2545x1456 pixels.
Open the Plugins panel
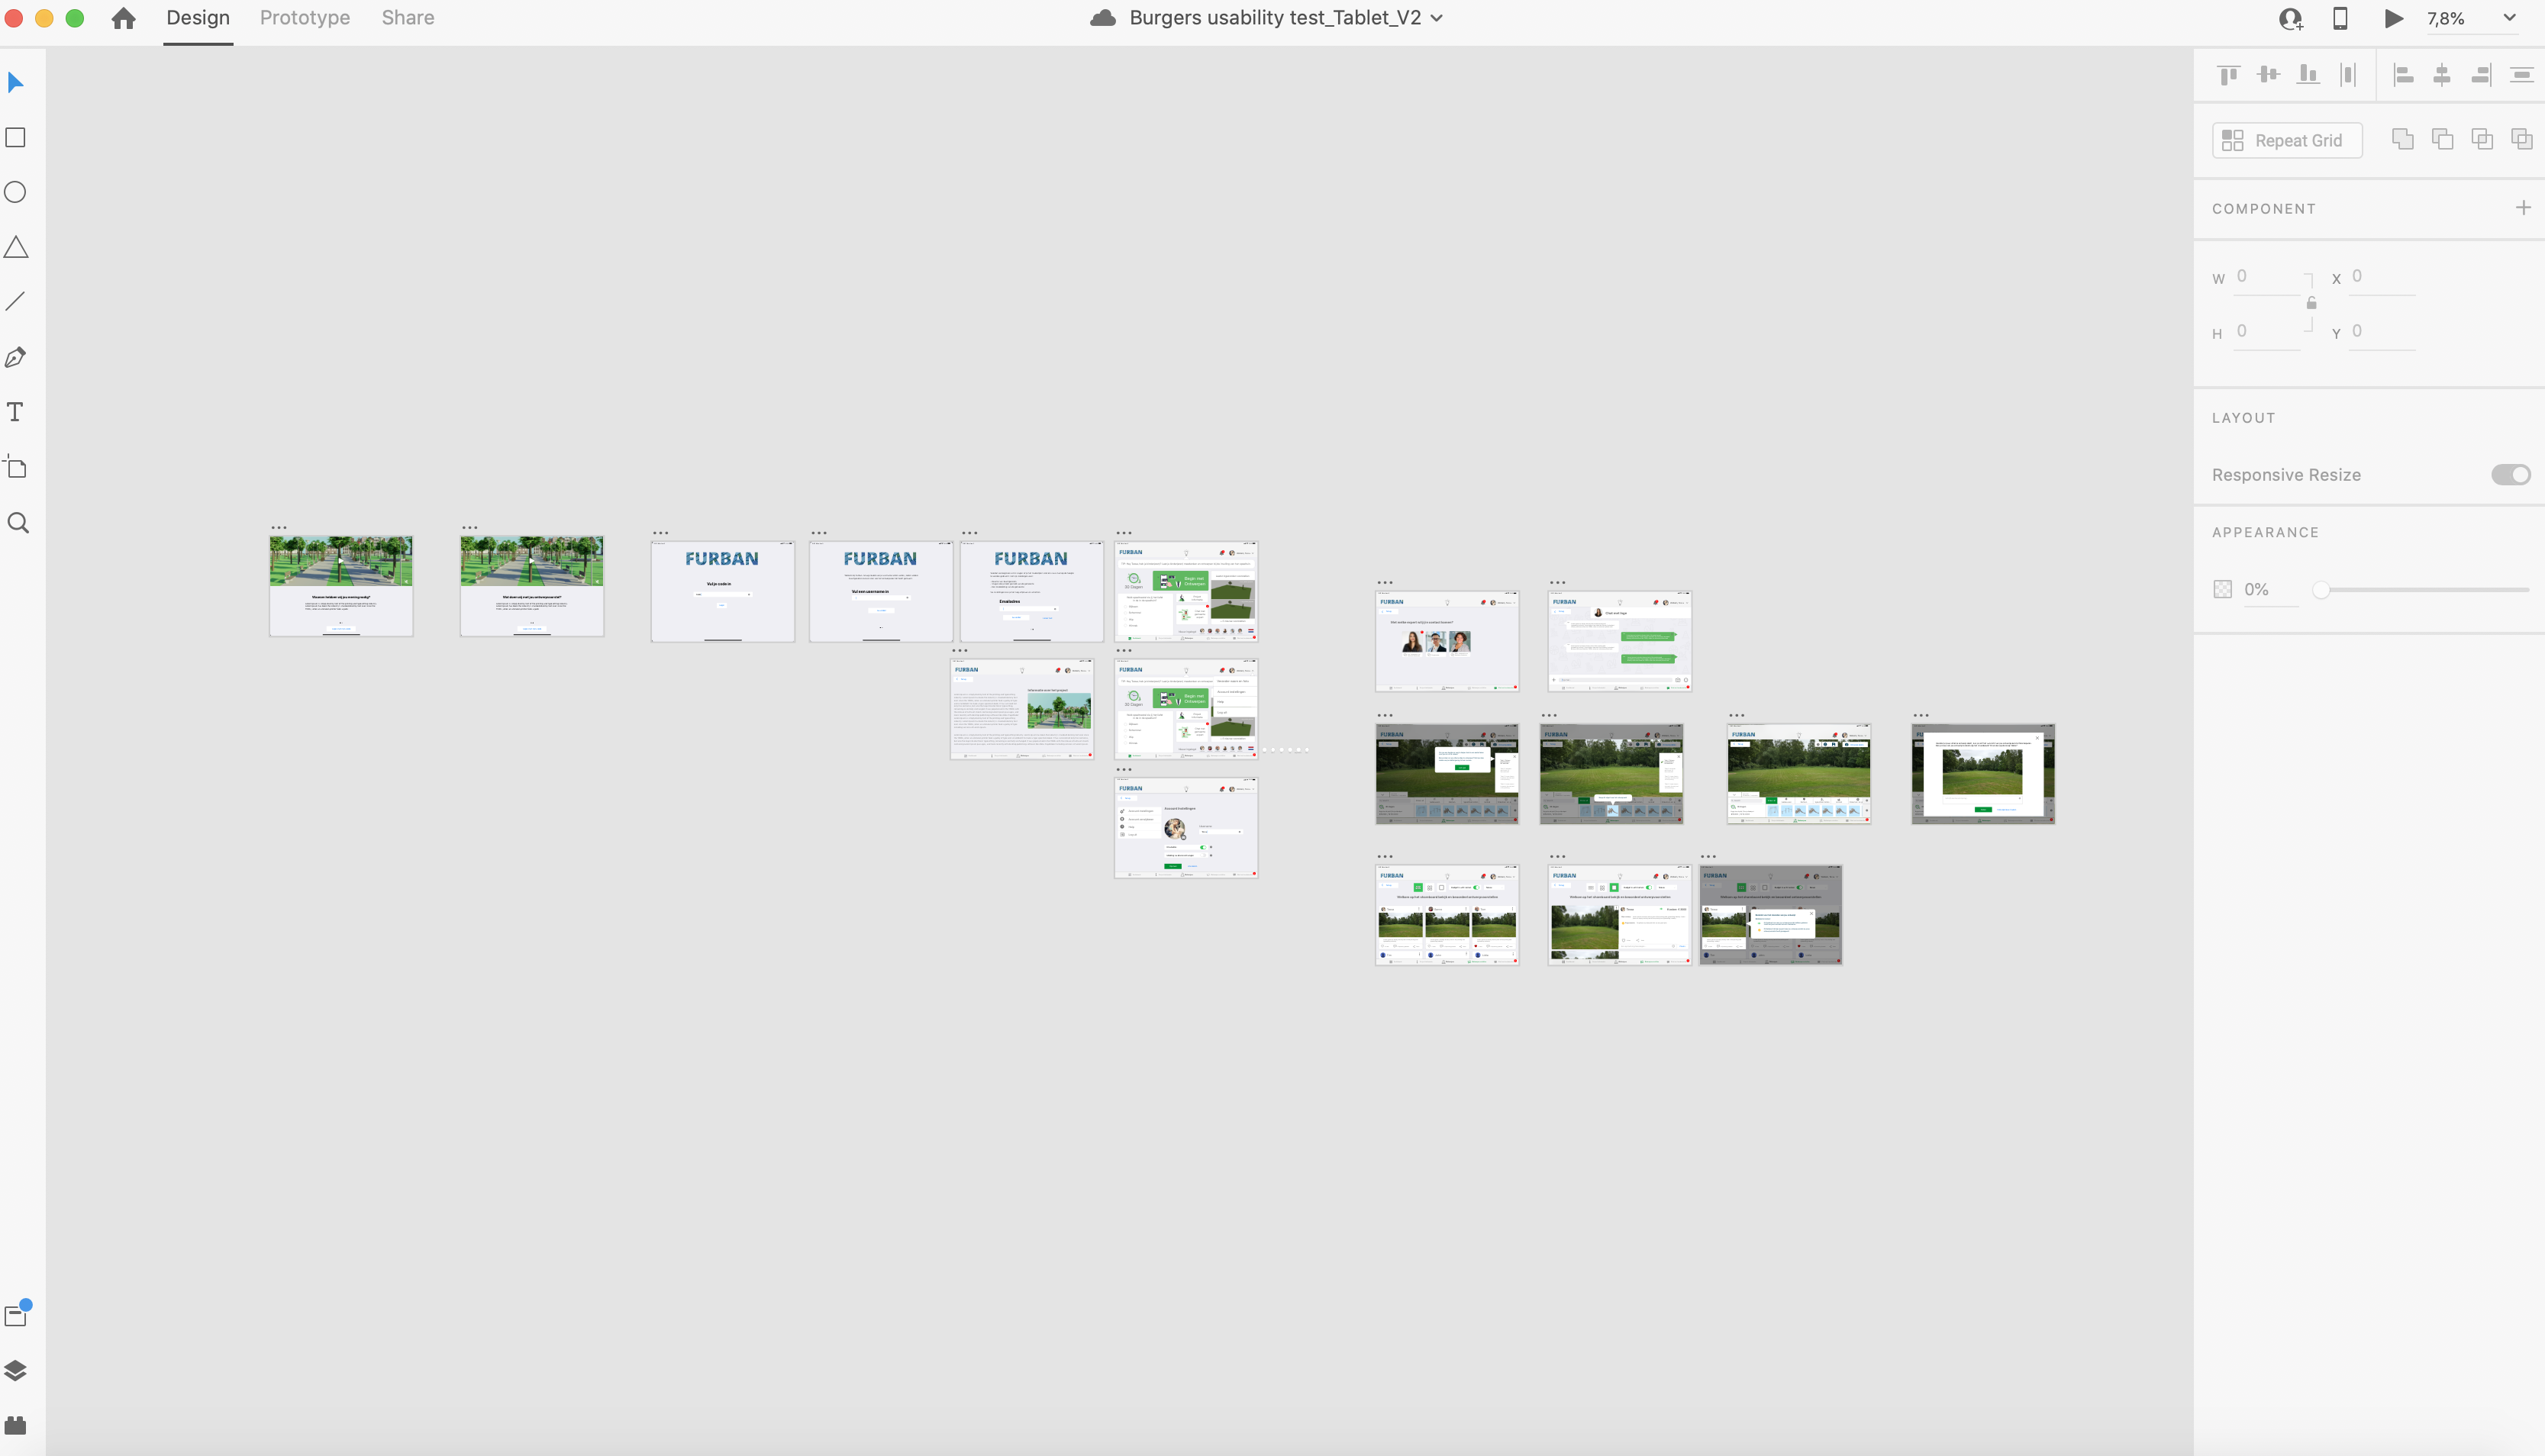coord(16,1425)
